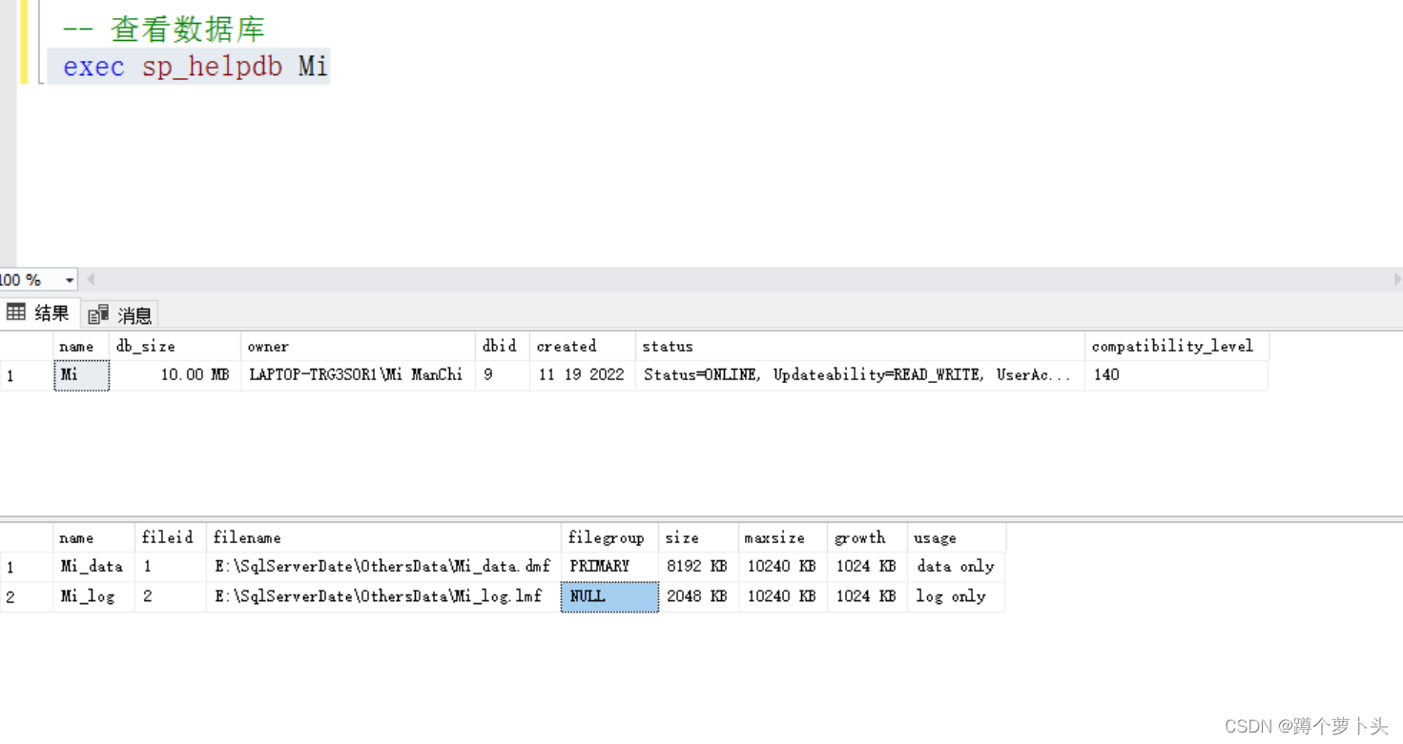Select the db_size column header
Viewport: 1403px width, 744px height.
[145, 346]
